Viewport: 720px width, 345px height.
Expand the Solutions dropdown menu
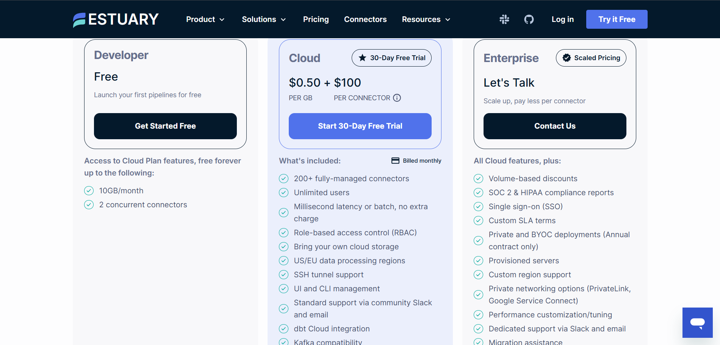tap(264, 19)
